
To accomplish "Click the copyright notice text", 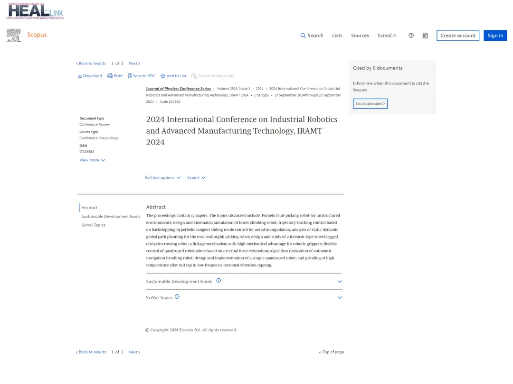I will [191, 330].
